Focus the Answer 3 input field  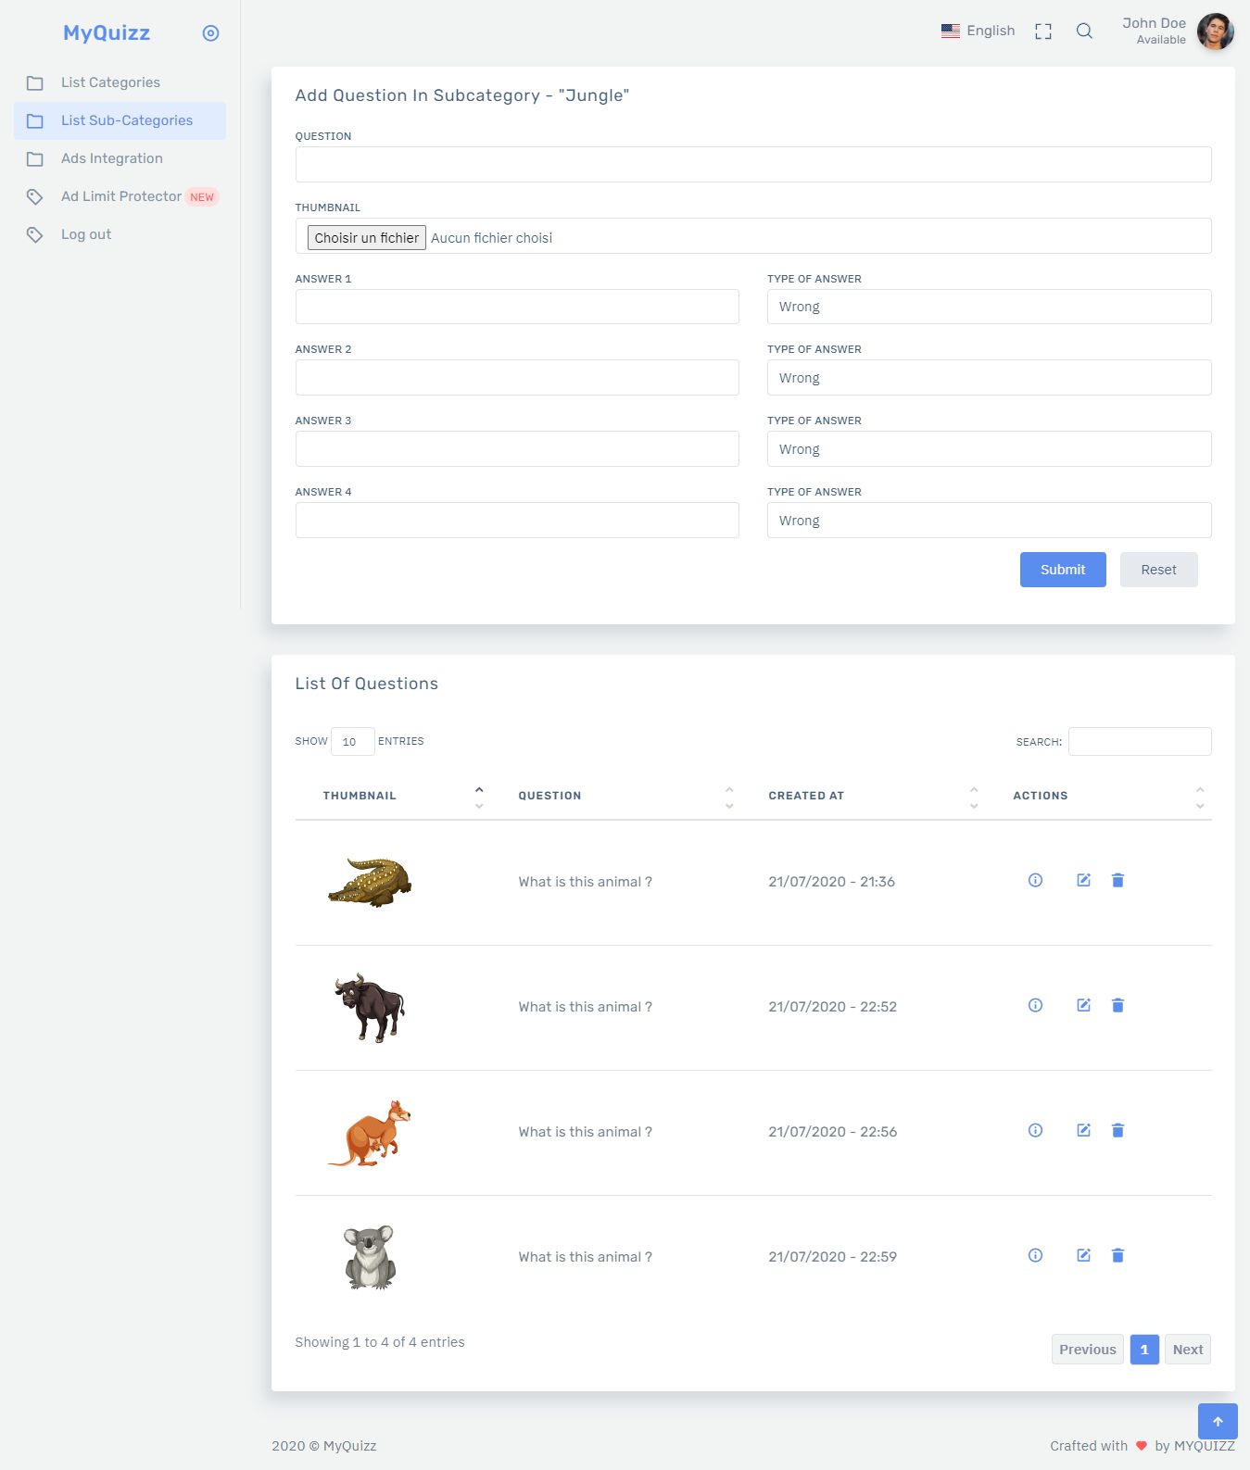coord(517,449)
